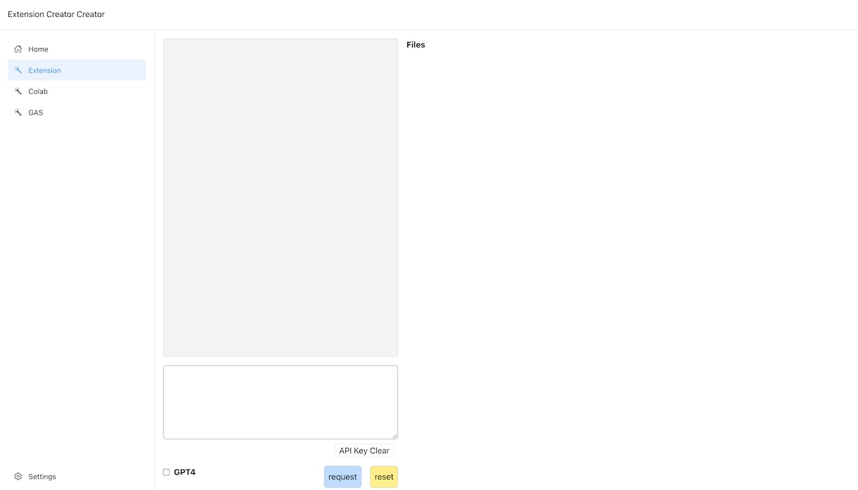The width and height of the screenshot is (858, 490).
Task: Click the API Key Clear button
Action: pos(364,451)
